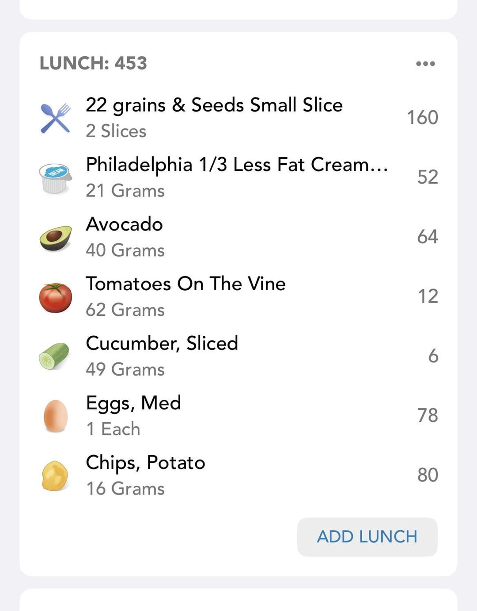Viewport: 477px width, 611px height.
Task: Tap the avocado icon
Action: click(x=56, y=238)
